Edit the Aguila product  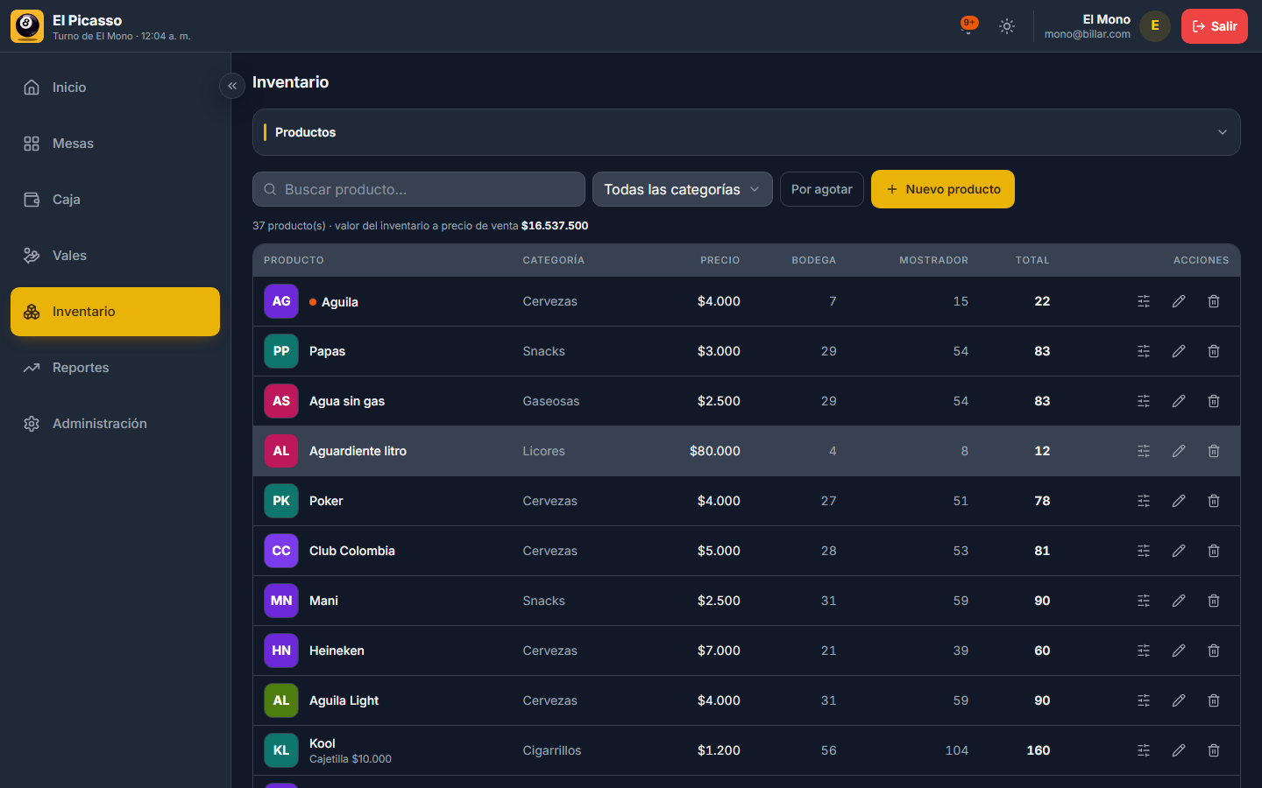1179,301
